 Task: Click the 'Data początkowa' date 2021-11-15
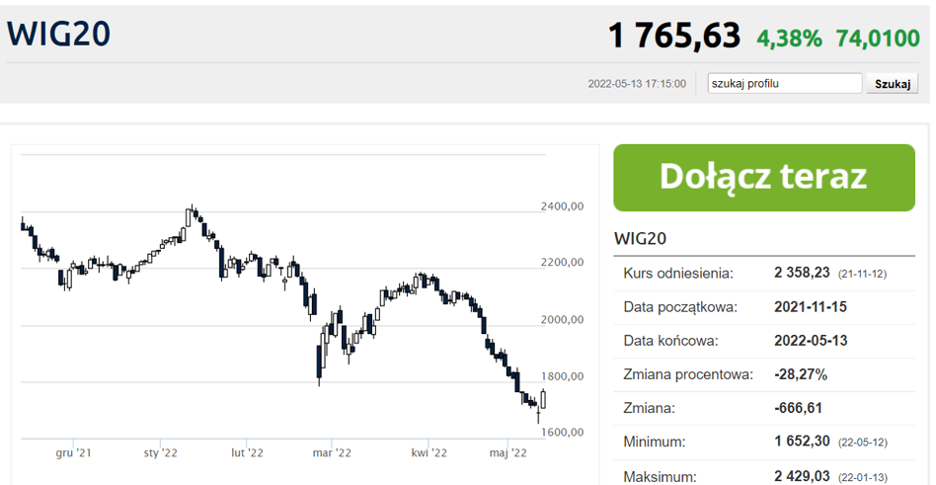tap(811, 306)
